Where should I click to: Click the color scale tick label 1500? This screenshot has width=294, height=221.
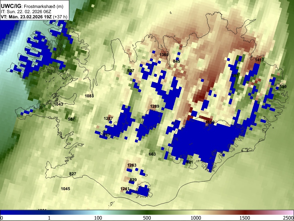click(245, 218)
